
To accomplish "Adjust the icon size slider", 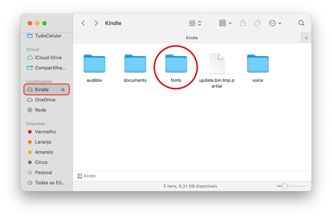I will 285,186.
